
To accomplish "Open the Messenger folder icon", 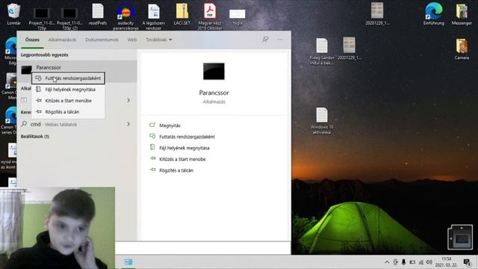I will 462,14.
